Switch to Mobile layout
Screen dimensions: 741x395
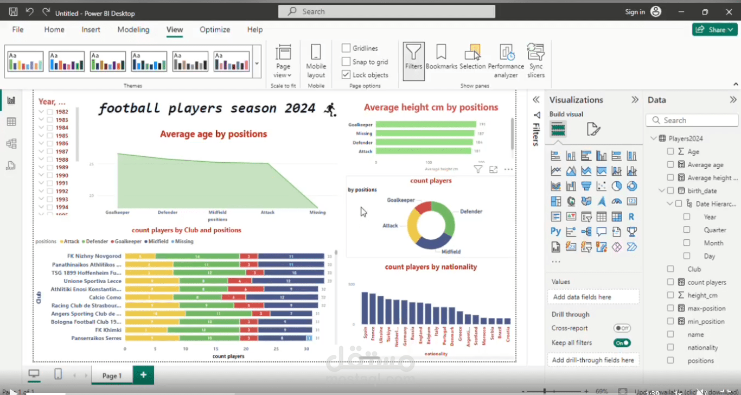(x=316, y=61)
